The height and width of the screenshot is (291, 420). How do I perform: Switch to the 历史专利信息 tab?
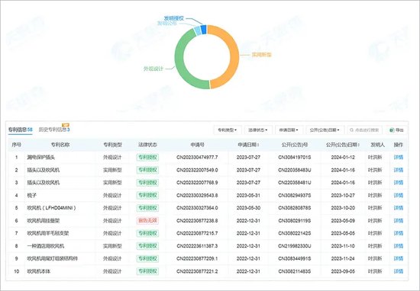tap(54, 130)
